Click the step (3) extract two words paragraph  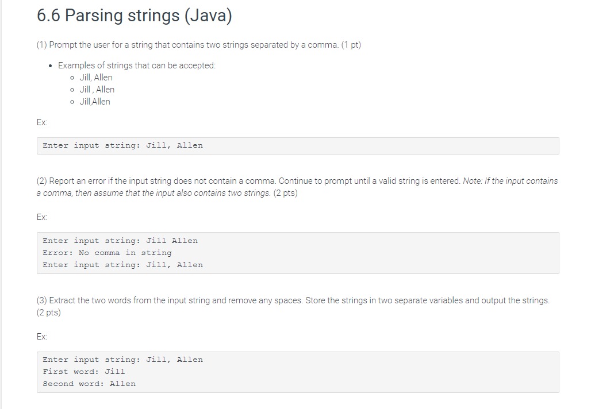(x=293, y=307)
